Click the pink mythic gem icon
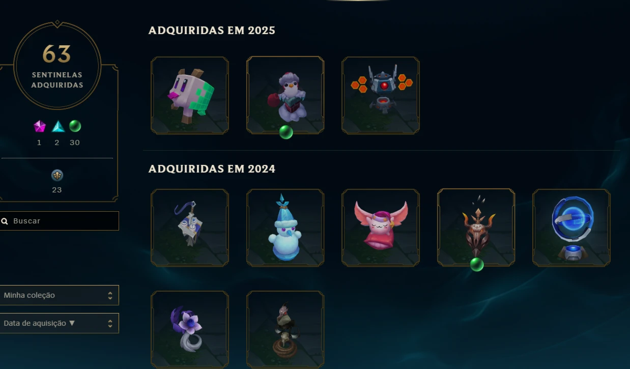The width and height of the screenshot is (630, 369). pos(40,126)
